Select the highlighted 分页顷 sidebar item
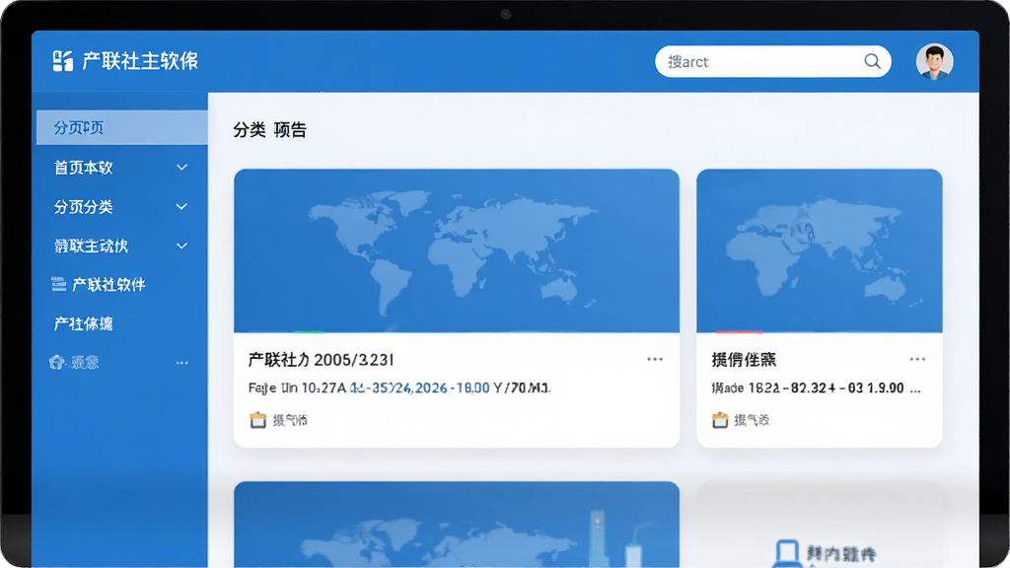Viewport: 1010px width, 568px height. pos(121,127)
